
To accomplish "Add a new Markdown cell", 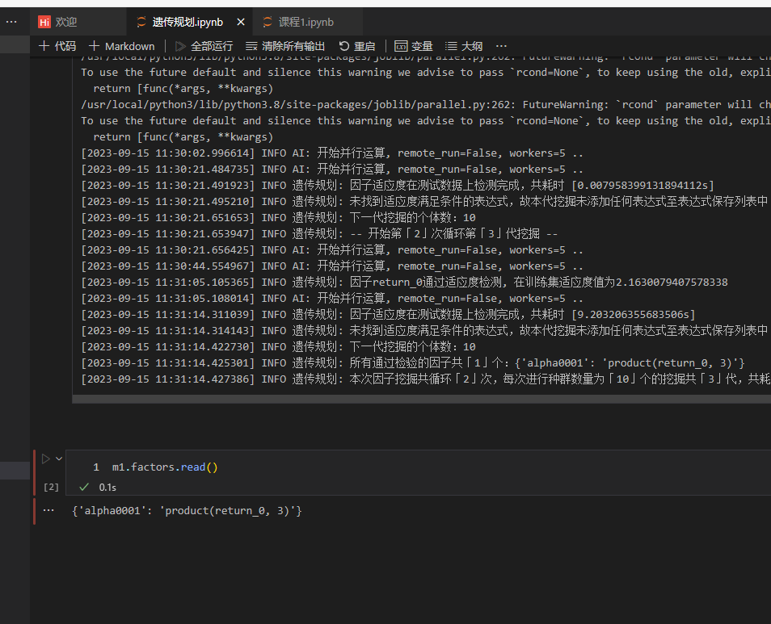I will [121, 46].
